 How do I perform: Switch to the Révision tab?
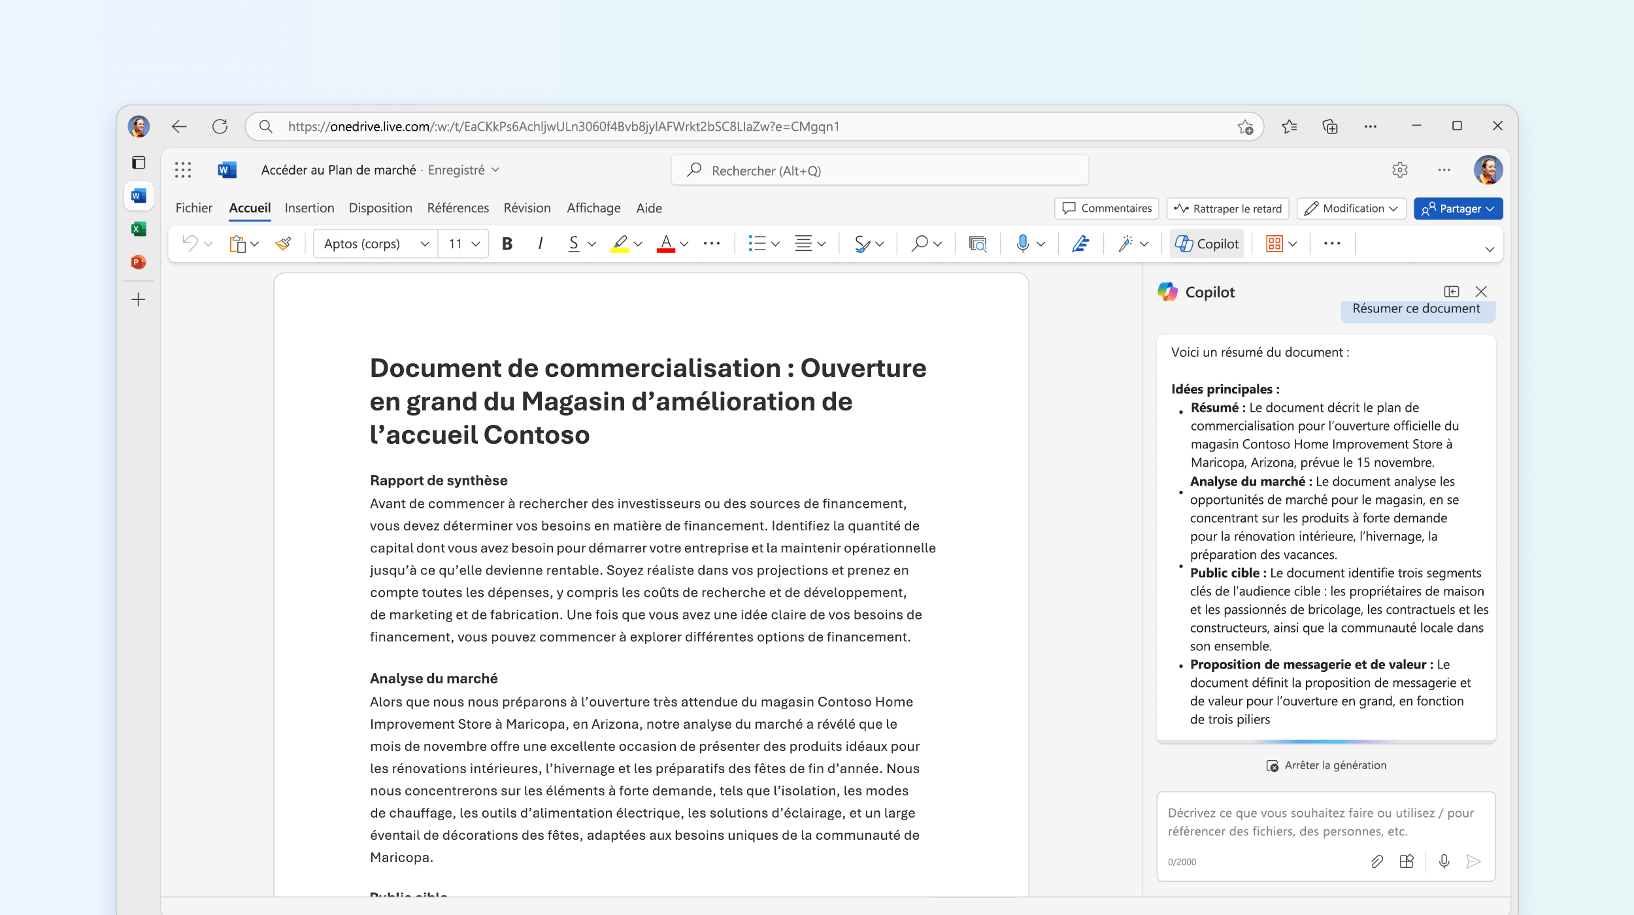(x=527, y=208)
